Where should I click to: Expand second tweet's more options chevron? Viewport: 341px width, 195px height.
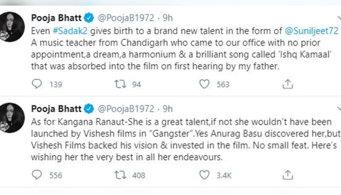coord(339,109)
